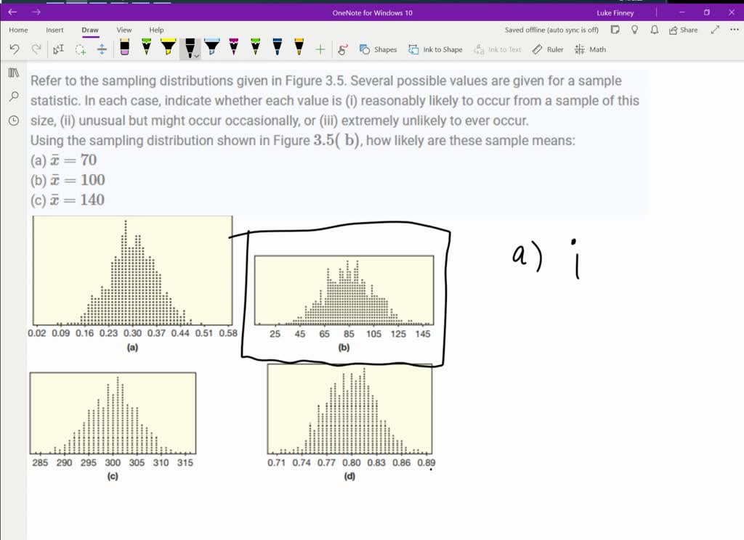Expand the notifications bell

click(654, 30)
